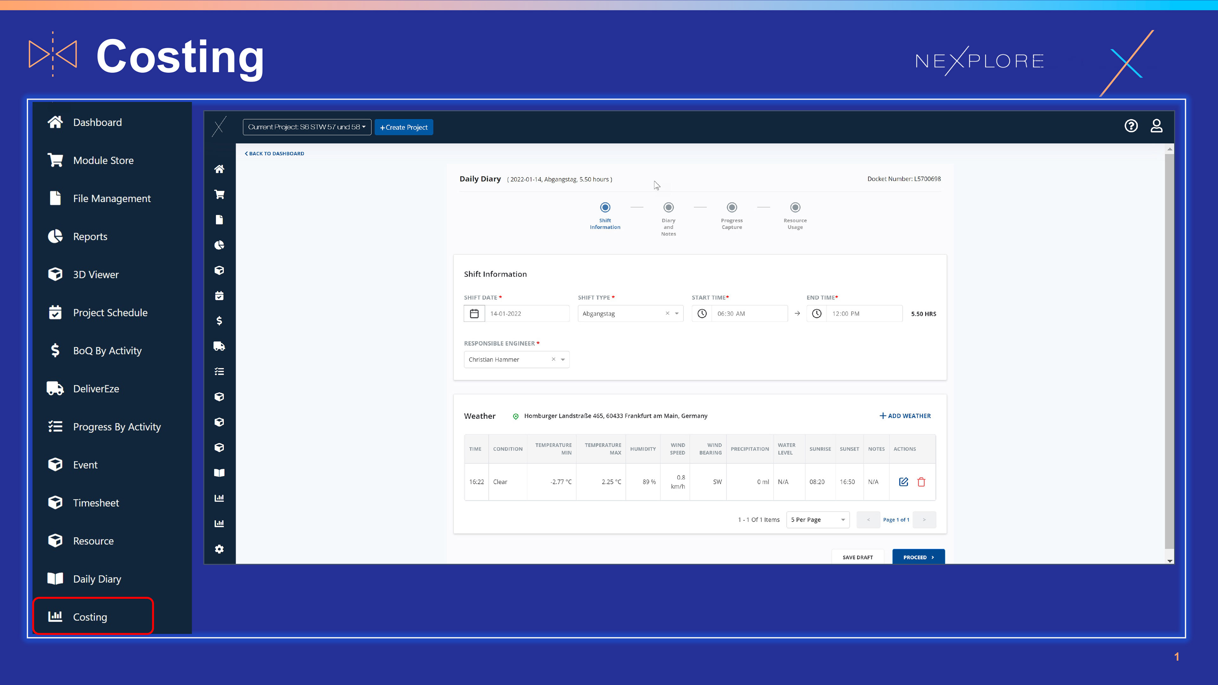The height and width of the screenshot is (685, 1218).
Task: Open the user profile icon
Action: point(1156,126)
